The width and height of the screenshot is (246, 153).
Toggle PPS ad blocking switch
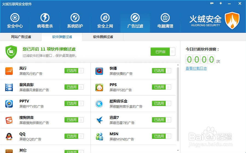(162, 87)
